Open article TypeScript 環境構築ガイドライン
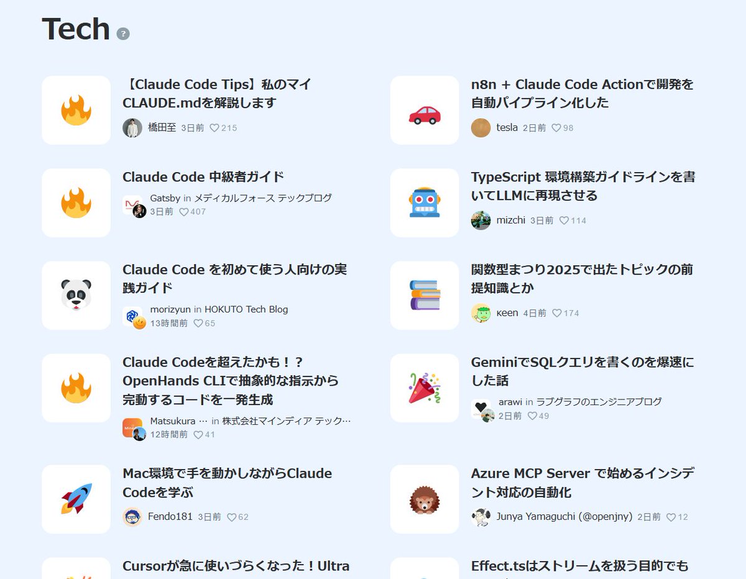The image size is (746, 579). [583, 186]
